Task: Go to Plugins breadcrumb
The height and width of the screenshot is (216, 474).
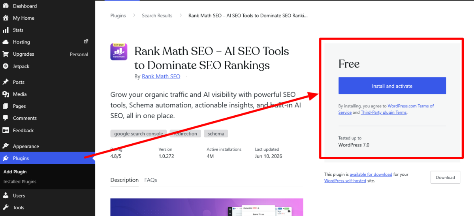Action: [x=118, y=16]
